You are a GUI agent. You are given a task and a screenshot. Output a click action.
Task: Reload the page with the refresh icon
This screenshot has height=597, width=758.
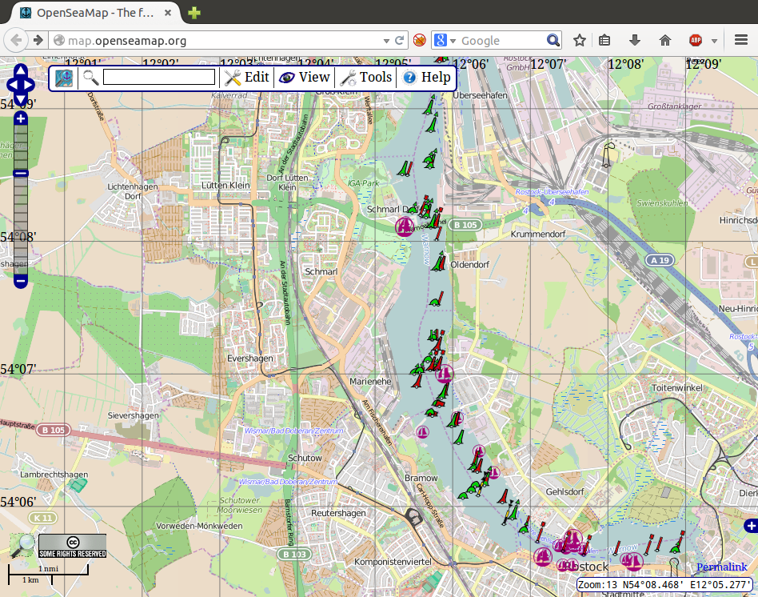[399, 41]
